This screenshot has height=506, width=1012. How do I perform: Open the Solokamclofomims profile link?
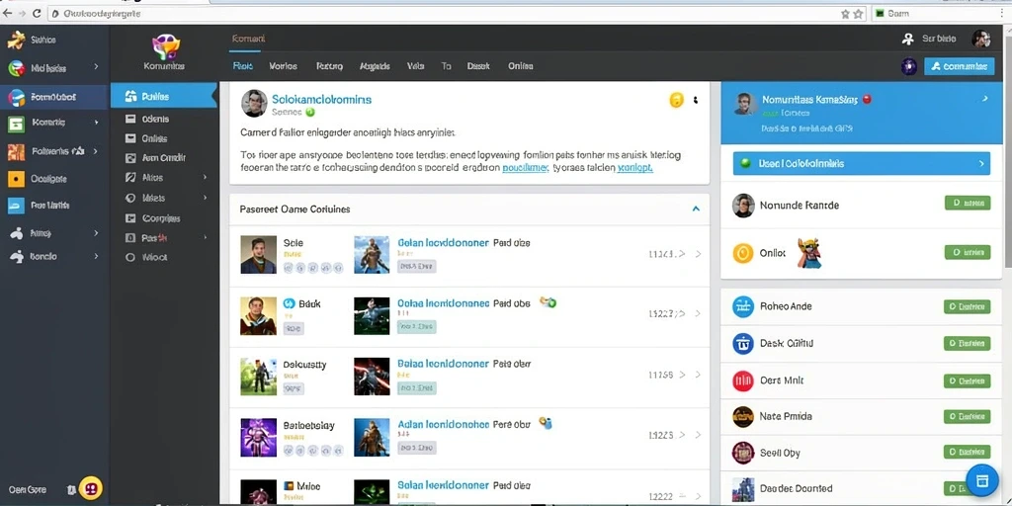(x=321, y=100)
